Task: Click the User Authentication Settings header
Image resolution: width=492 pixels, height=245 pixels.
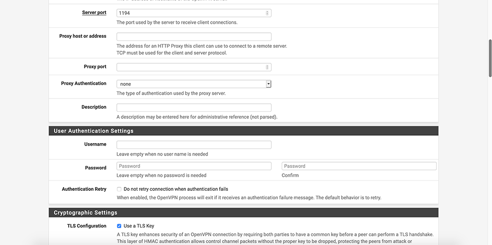Action: [93, 131]
